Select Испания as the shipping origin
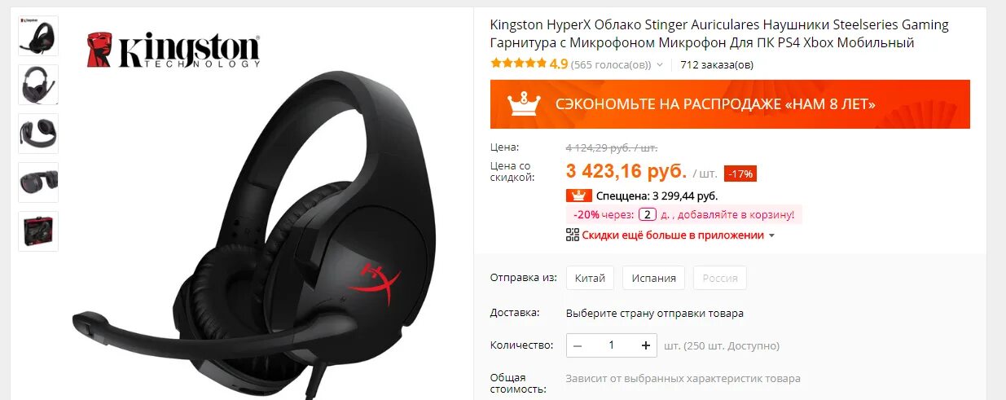The width and height of the screenshot is (1006, 400). 654,278
